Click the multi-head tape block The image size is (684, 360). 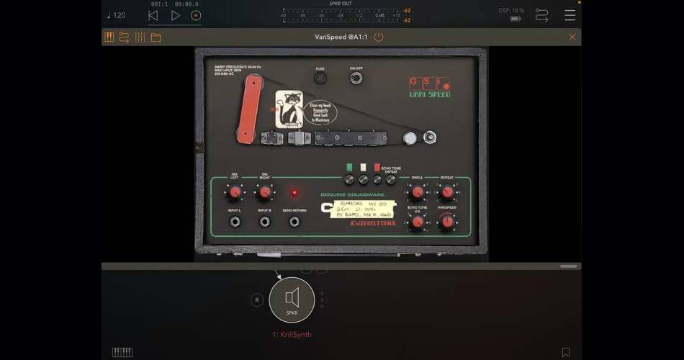[x=351, y=138]
